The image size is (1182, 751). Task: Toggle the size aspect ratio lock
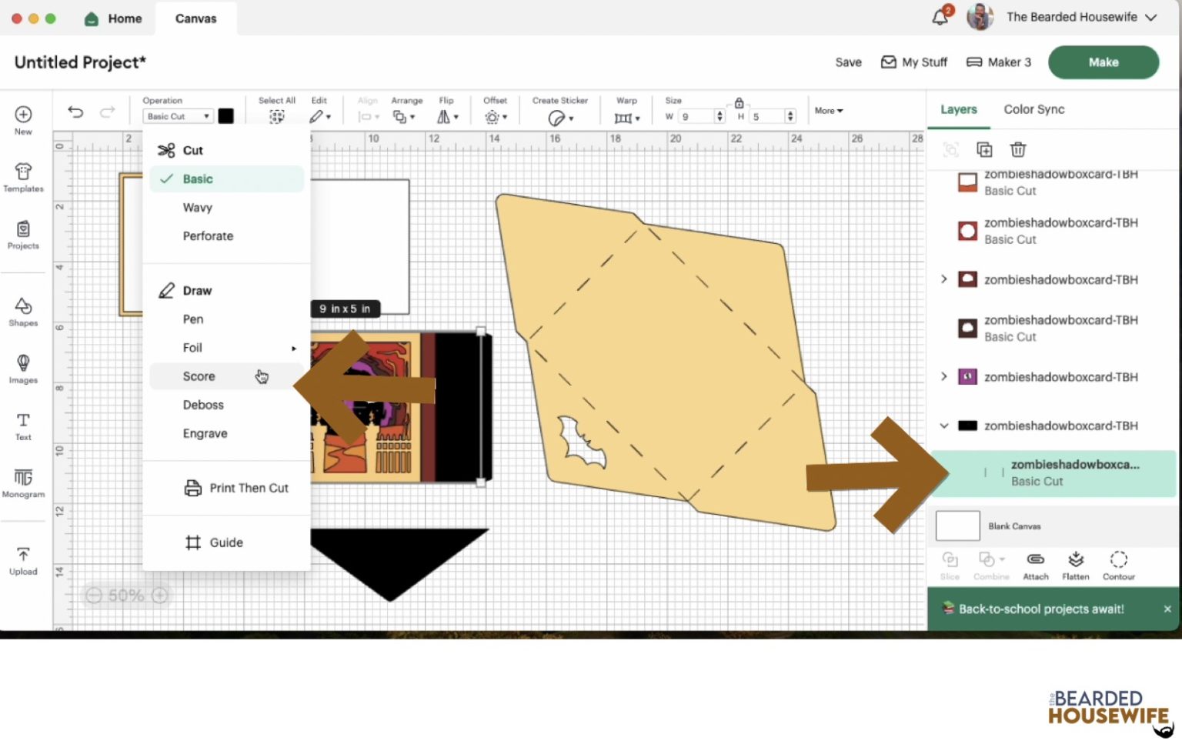(x=739, y=103)
